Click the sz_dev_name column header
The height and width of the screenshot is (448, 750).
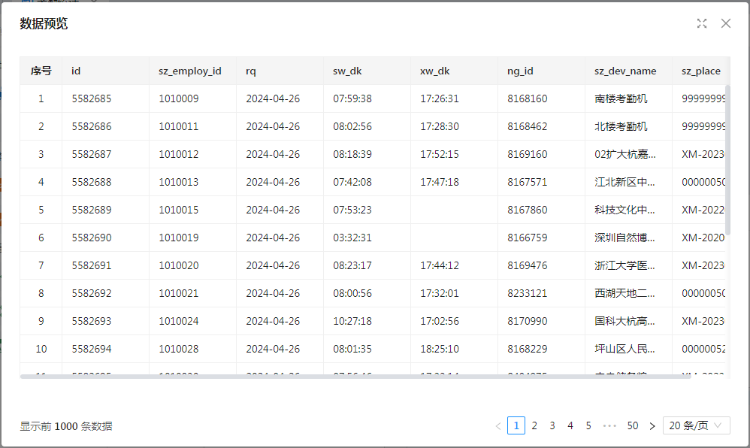[625, 71]
